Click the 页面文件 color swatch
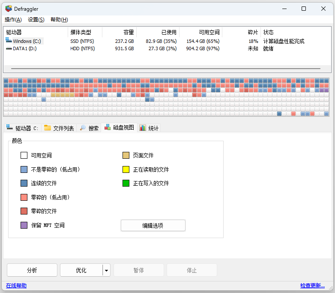 tap(126, 155)
